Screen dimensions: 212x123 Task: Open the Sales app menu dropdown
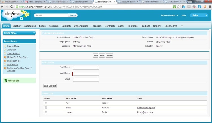[206, 15]
